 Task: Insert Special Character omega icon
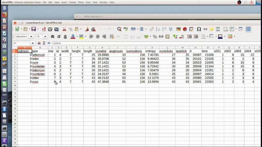[x=199, y=29]
